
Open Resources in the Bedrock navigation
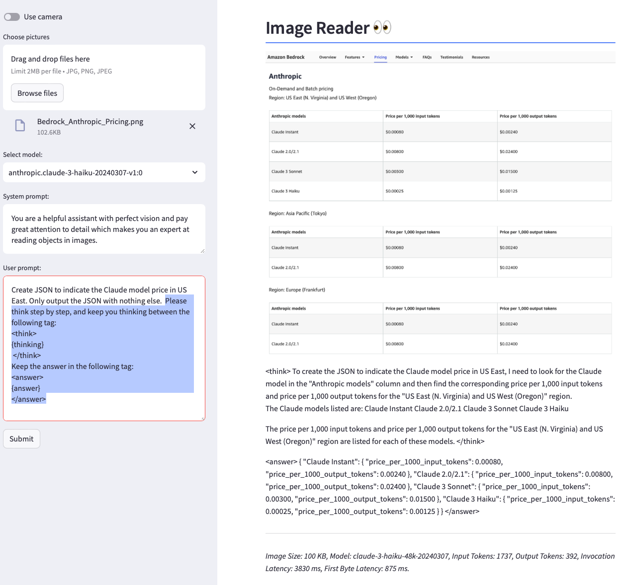click(480, 57)
